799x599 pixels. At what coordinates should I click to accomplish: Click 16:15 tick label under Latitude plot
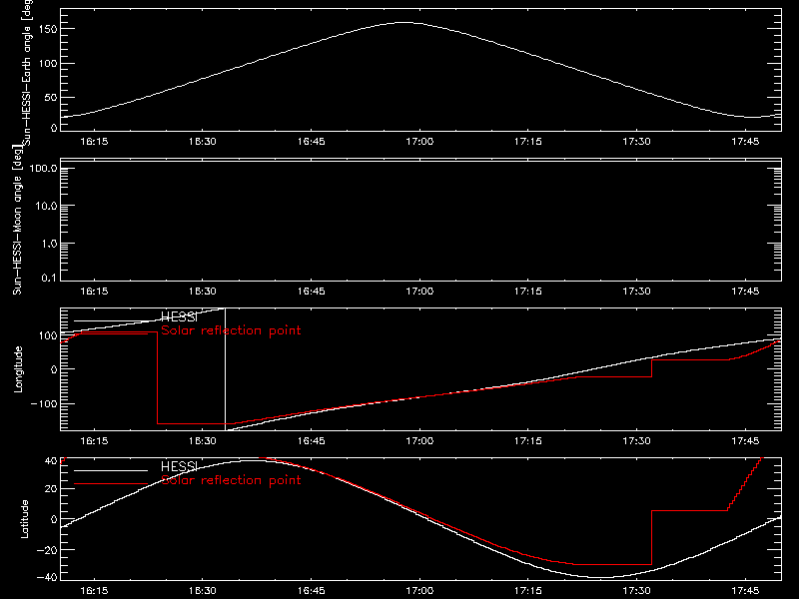pos(94,591)
